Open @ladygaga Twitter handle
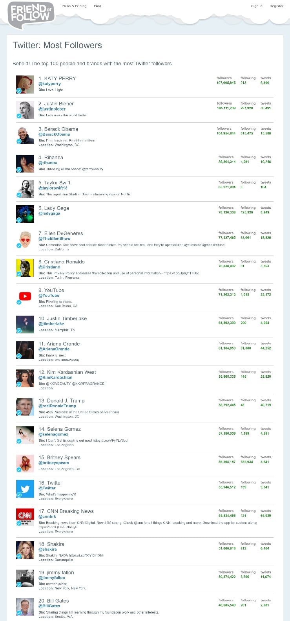 (x=49, y=213)
